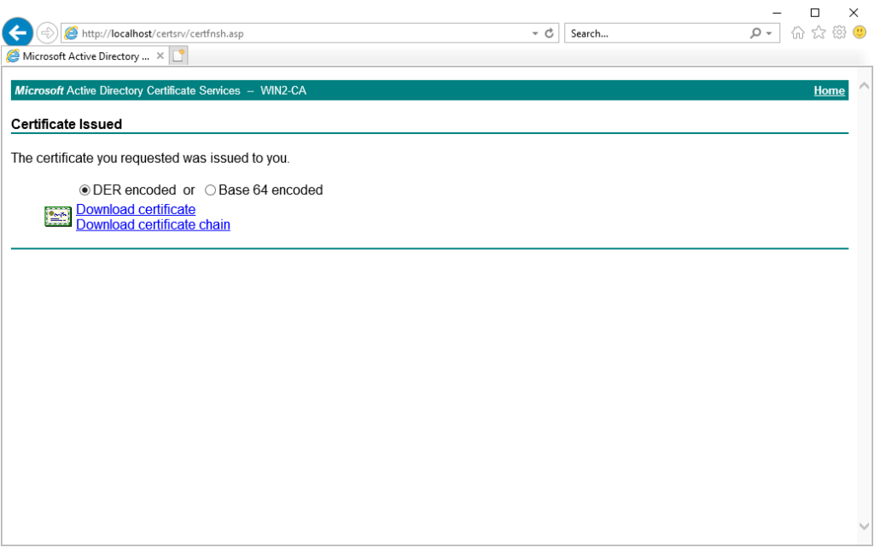874x547 pixels.
Task: Open the Home page house icon
Action: pos(798,33)
